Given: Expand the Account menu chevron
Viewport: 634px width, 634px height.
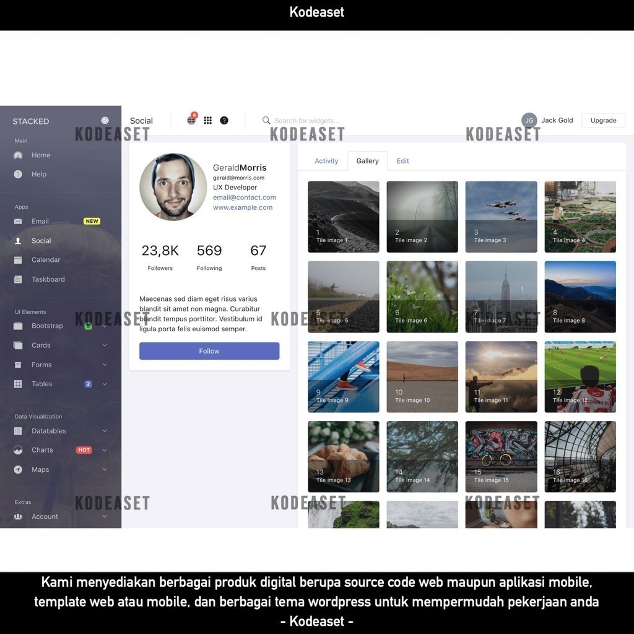Looking at the screenshot, I should [x=104, y=516].
